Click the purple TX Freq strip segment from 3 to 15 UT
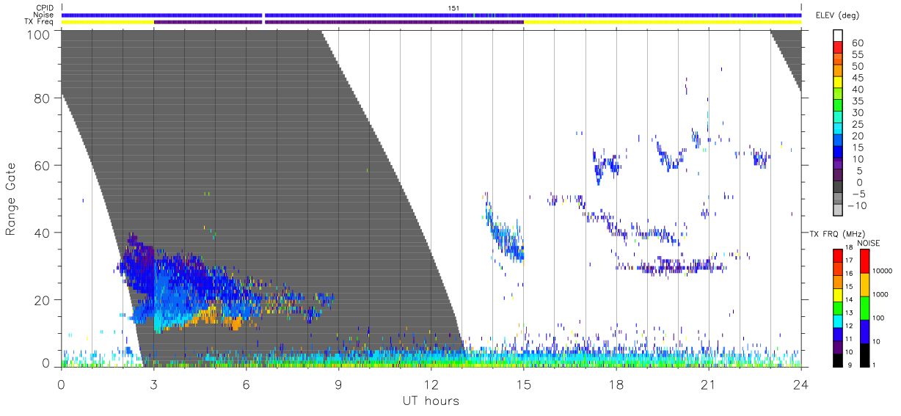901x416 pixels. tap(339, 22)
